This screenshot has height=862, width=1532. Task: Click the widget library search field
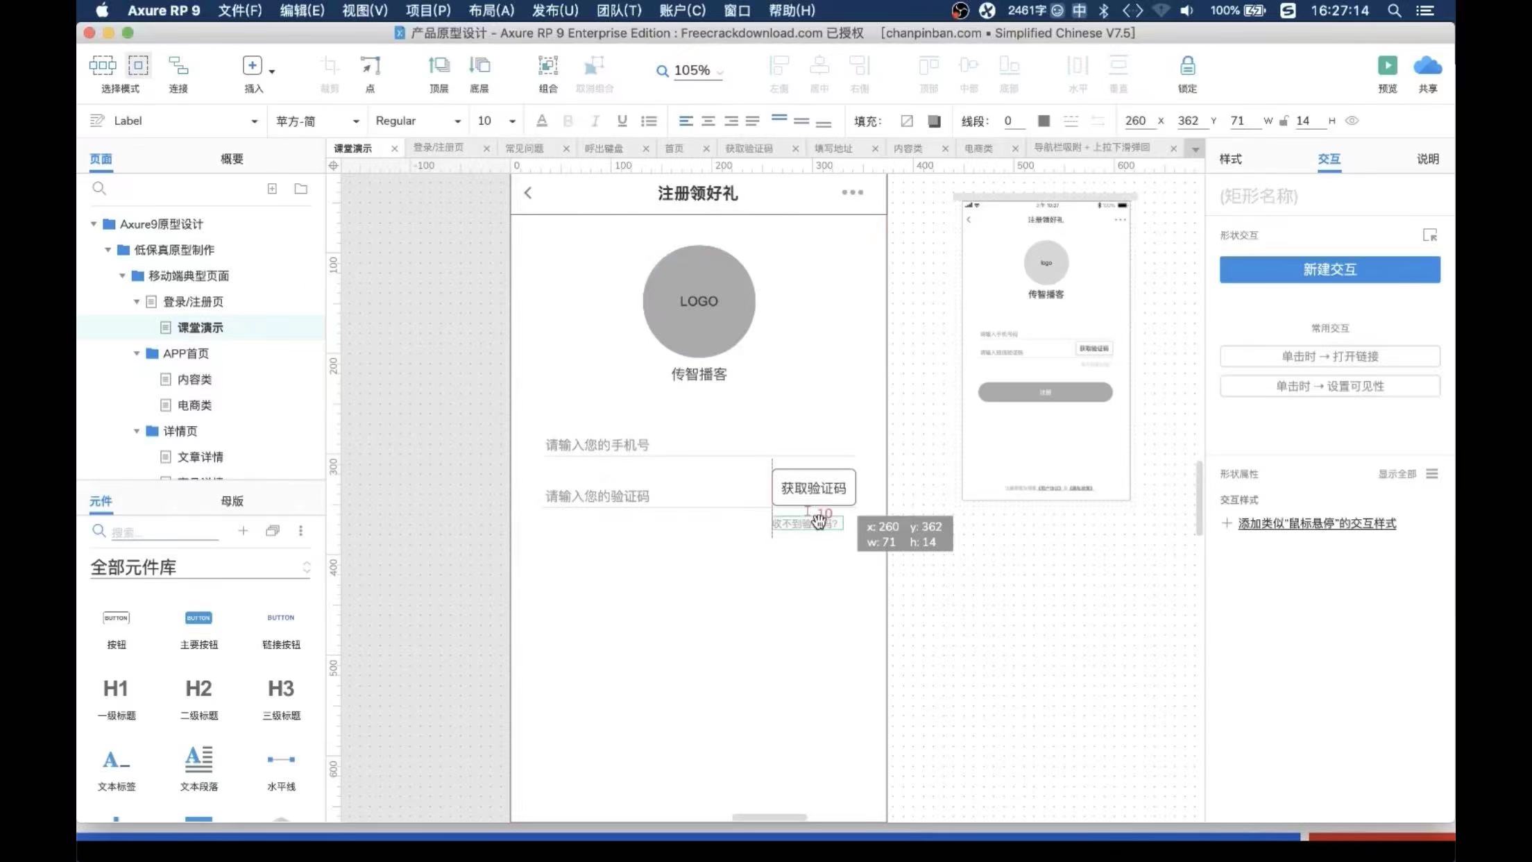(x=164, y=532)
